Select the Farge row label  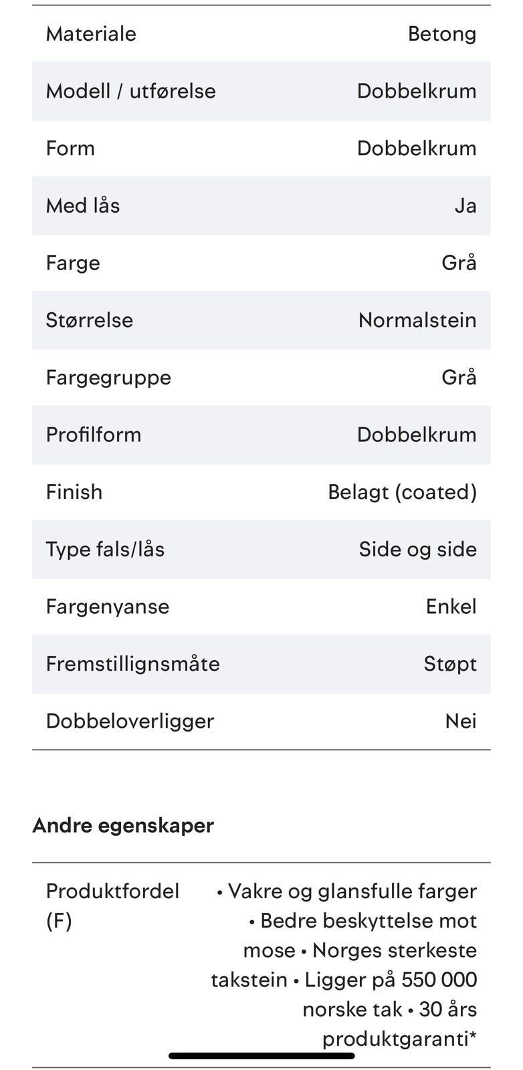pos(73,263)
